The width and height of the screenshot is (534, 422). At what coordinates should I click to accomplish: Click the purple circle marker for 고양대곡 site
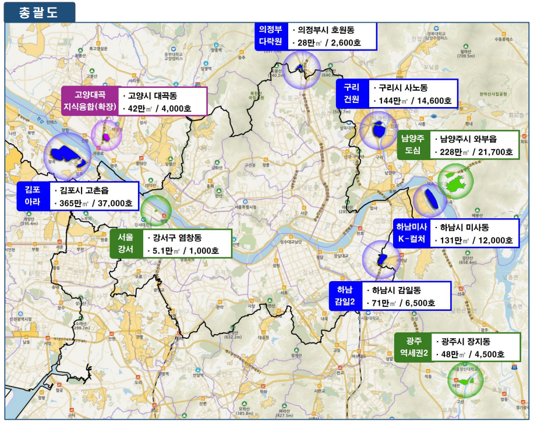(106, 135)
